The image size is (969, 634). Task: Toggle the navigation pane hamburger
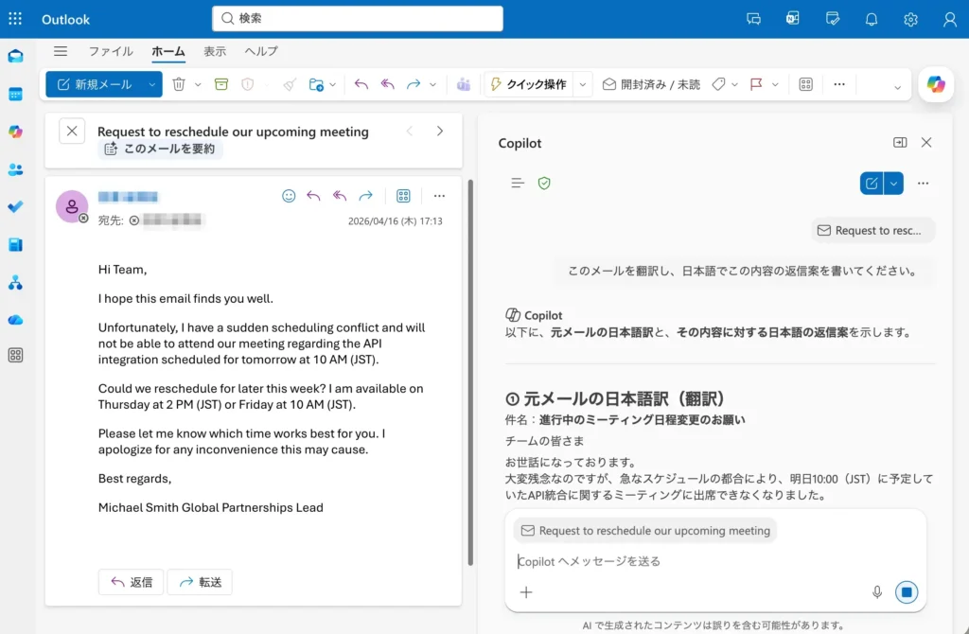[x=60, y=51]
